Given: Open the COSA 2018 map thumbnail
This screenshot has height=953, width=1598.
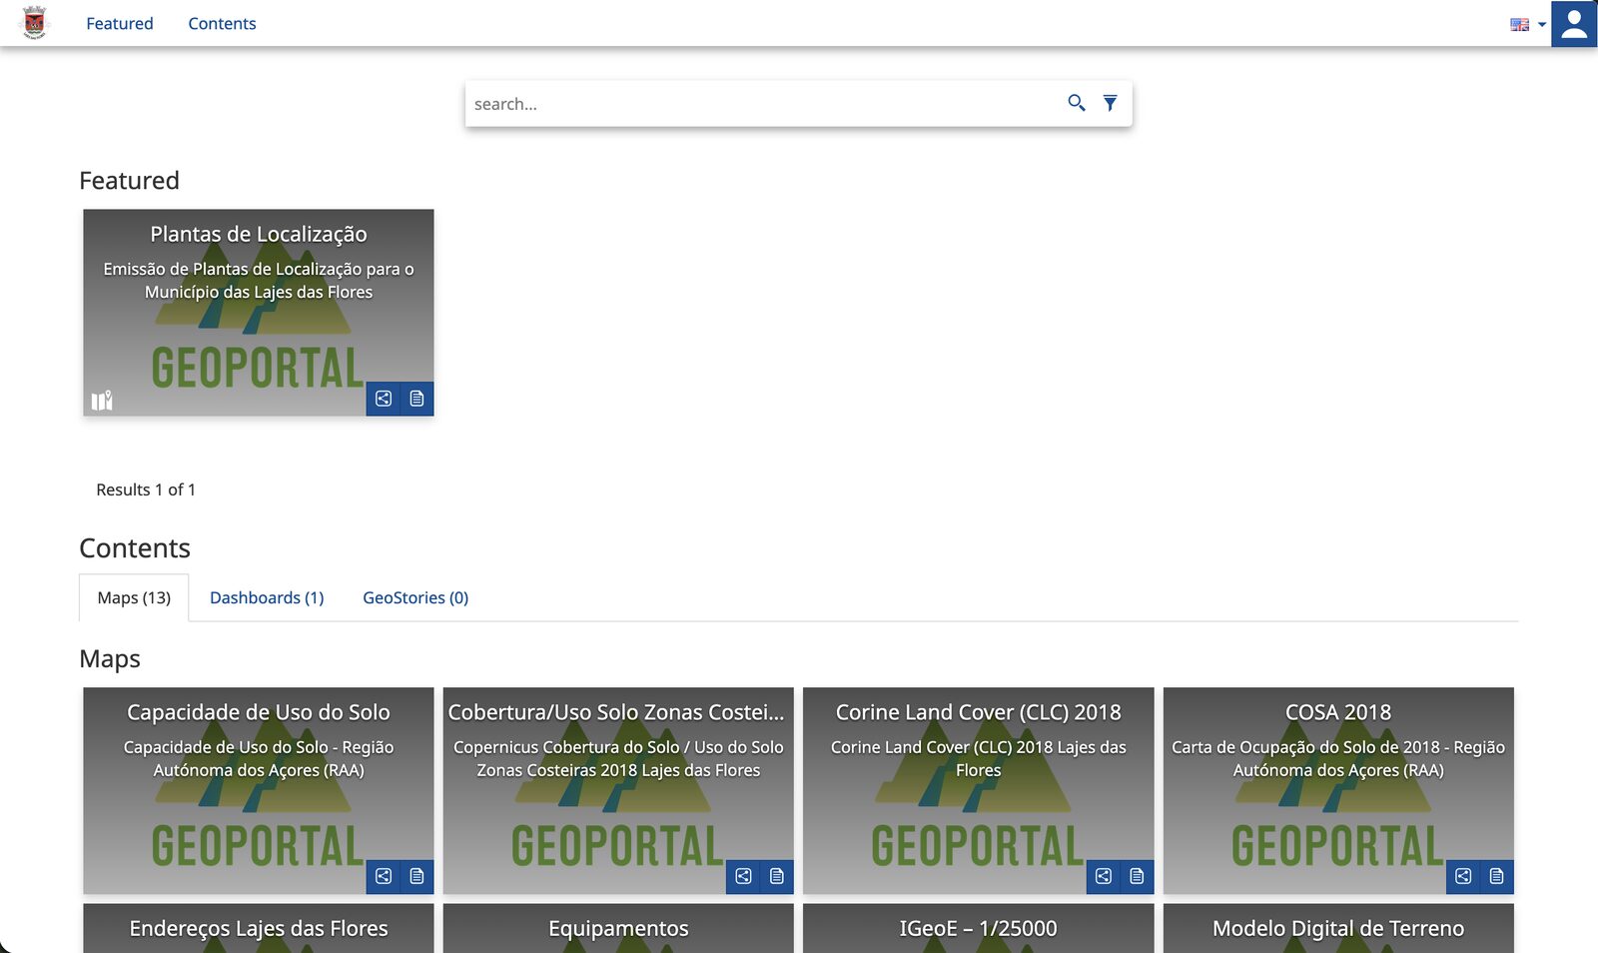Looking at the screenshot, I should pyautogui.click(x=1338, y=790).
